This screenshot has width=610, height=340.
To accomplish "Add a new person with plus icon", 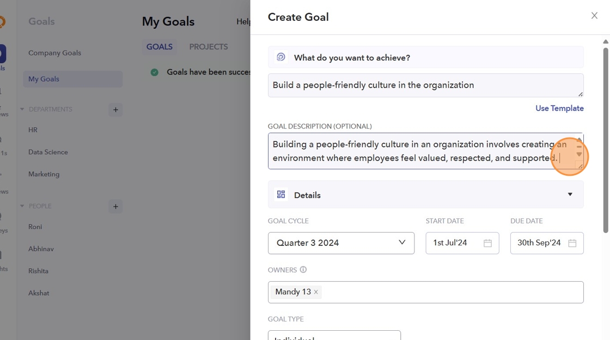I will coord(115,207).
